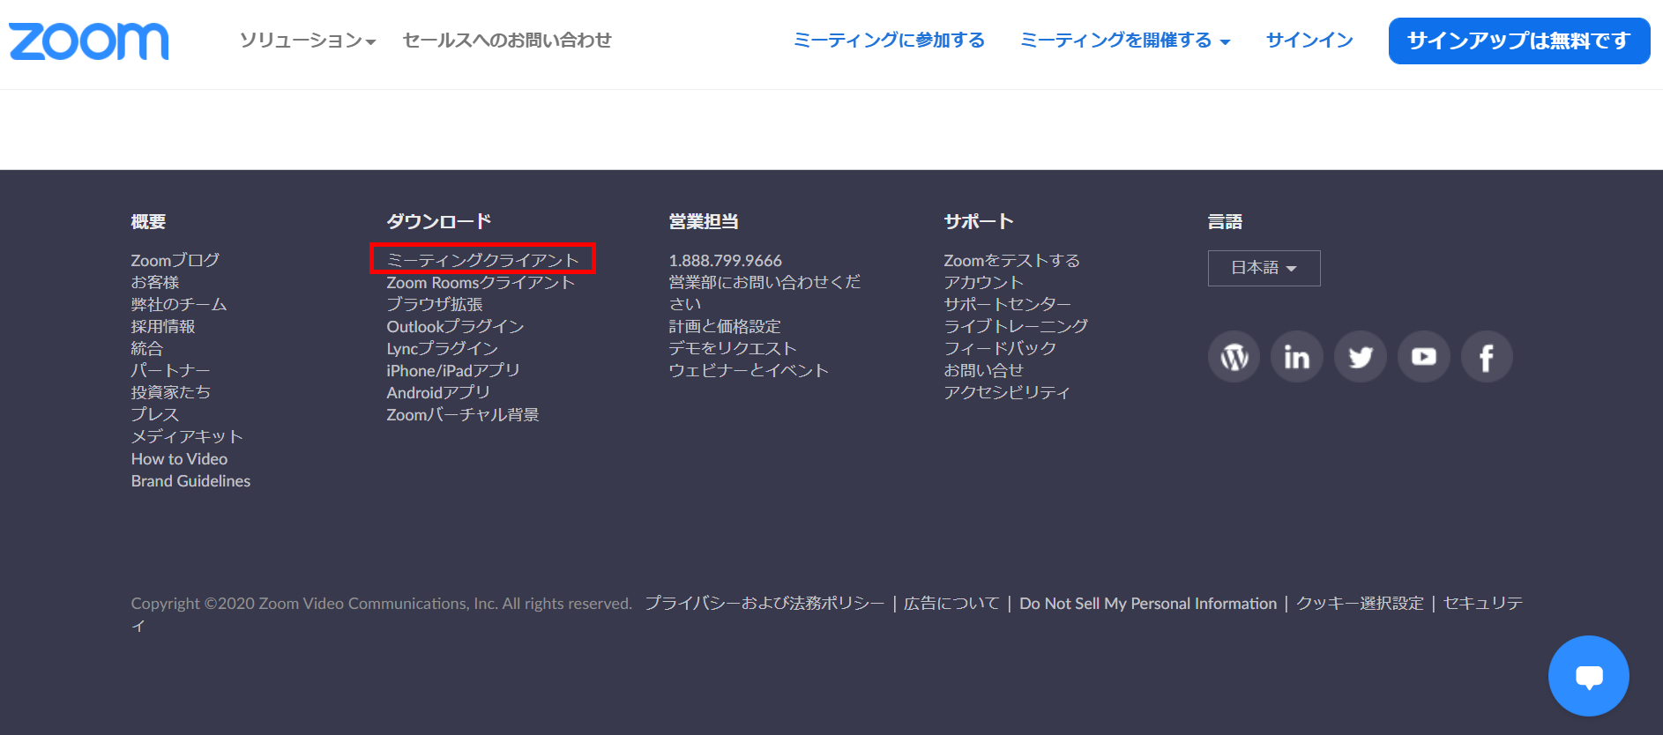This screenshot has height=735, width=1663.
Task: Open the iPhone/iPadアプリ link
Action: [453, 370]
